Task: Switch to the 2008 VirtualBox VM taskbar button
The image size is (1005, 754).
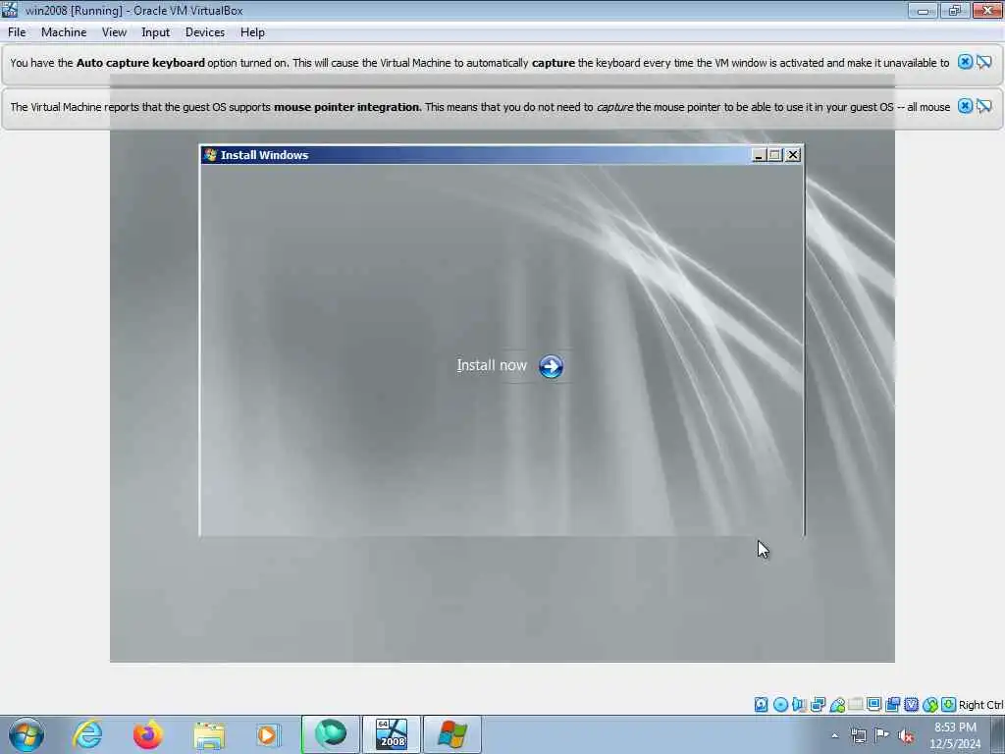Action: [x=392, y=734]
